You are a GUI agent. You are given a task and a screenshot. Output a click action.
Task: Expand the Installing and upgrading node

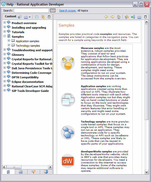click(5, 27)
